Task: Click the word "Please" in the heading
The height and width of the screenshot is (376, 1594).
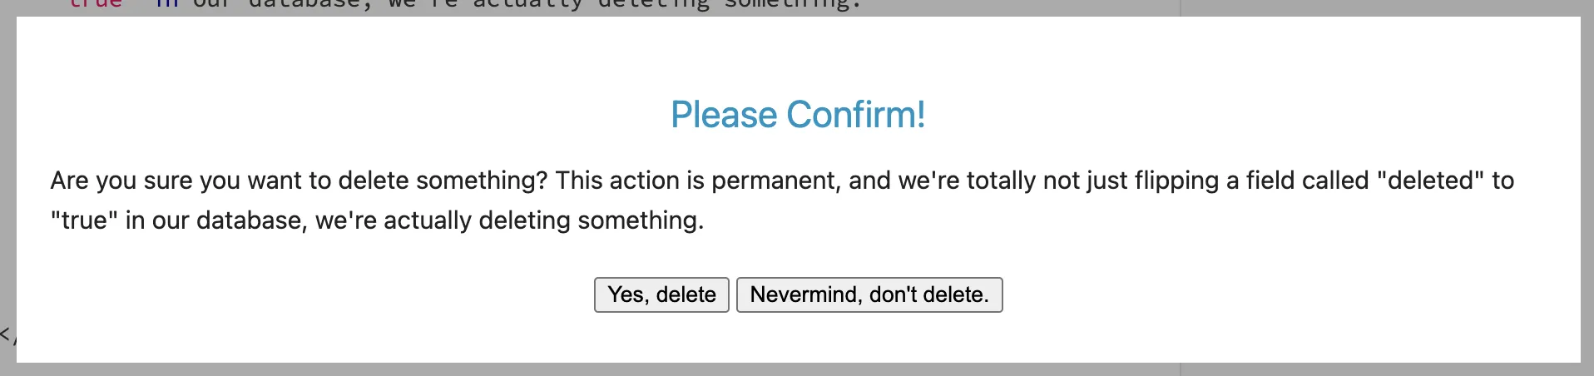Action: point(724,115)
